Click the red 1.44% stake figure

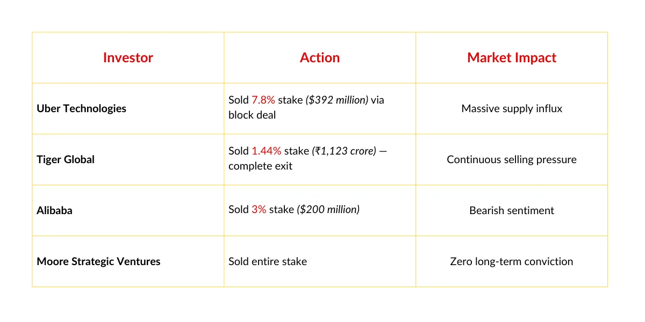pyautogui.click(x=266, y=151)
